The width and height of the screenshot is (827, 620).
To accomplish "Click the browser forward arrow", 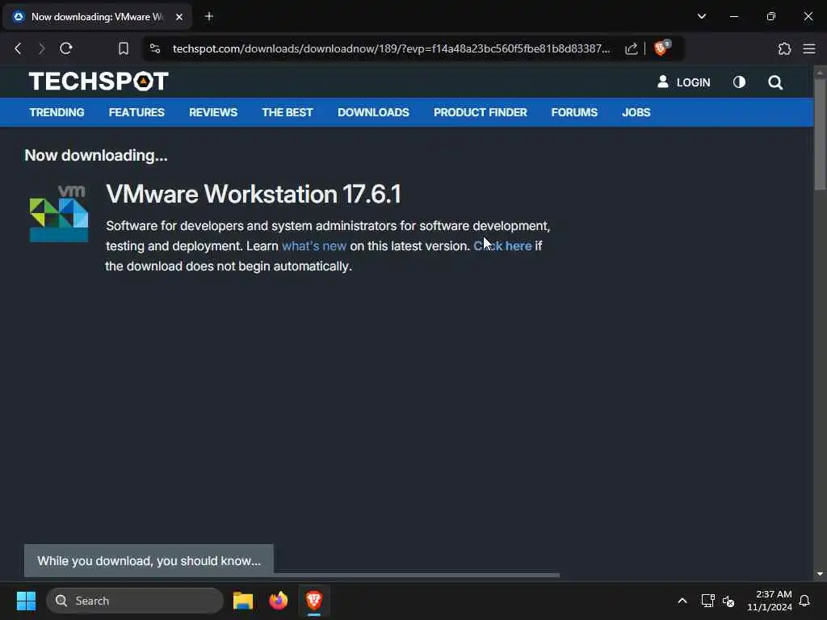I will (x=42, y=48).
